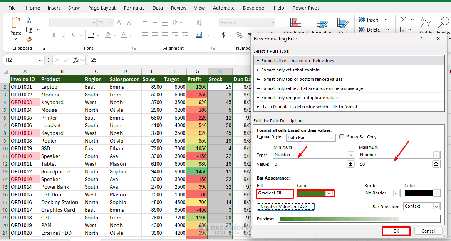Click the Accounting dollar format icon
This screenshot has width=451, height=241.
pyautogui.click(x=223, y=35)
